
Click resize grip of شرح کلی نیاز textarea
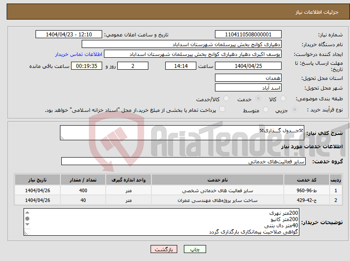[x=62, y=138]
